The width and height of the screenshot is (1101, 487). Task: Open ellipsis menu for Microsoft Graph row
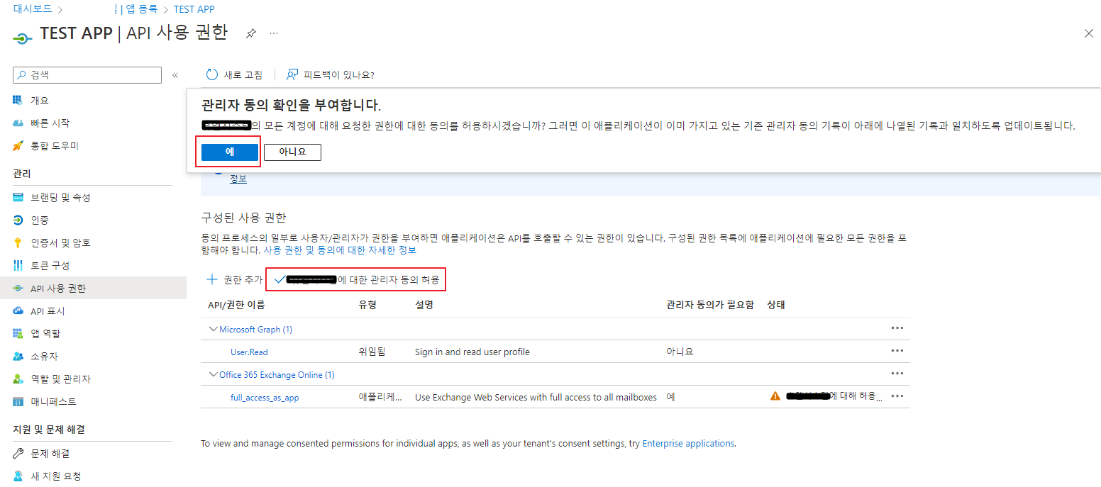coord(897,328)
